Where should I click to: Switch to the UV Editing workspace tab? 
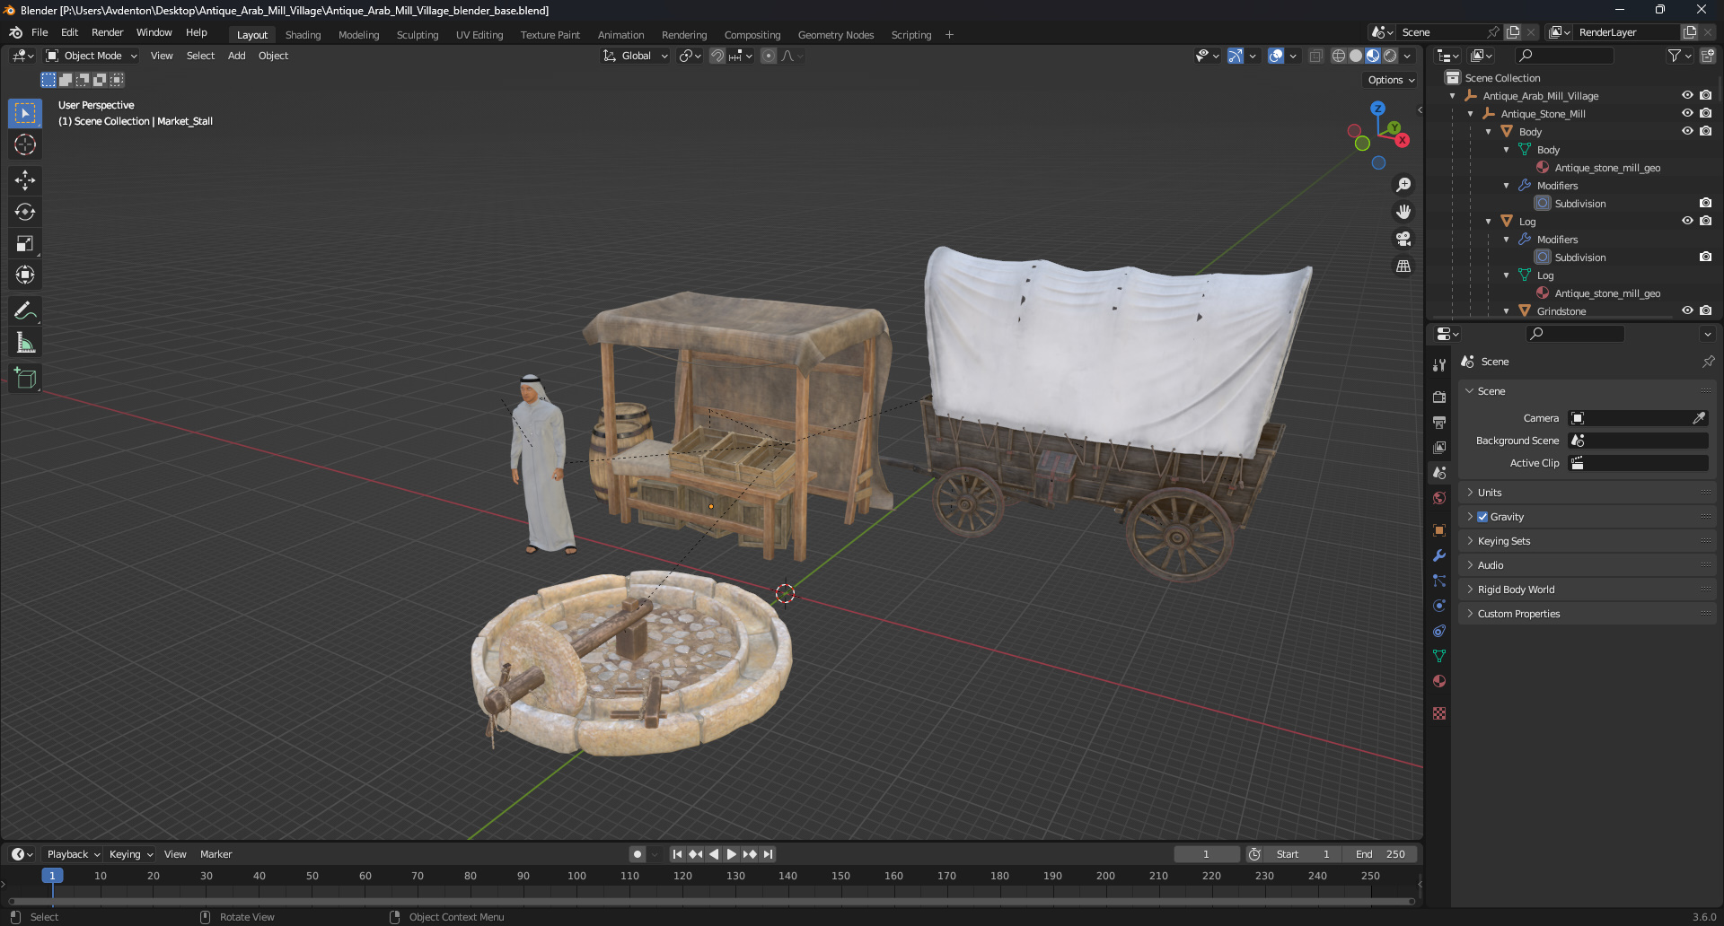coord(479,35)
